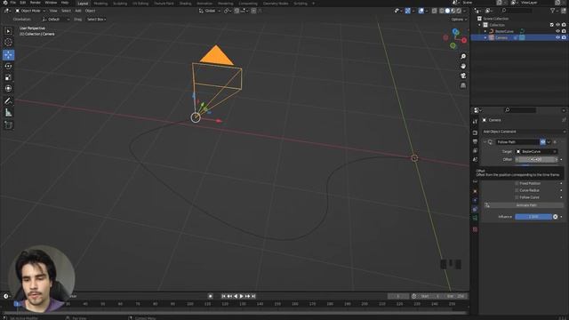Select the Annotate tool

[x=8, y=100]
